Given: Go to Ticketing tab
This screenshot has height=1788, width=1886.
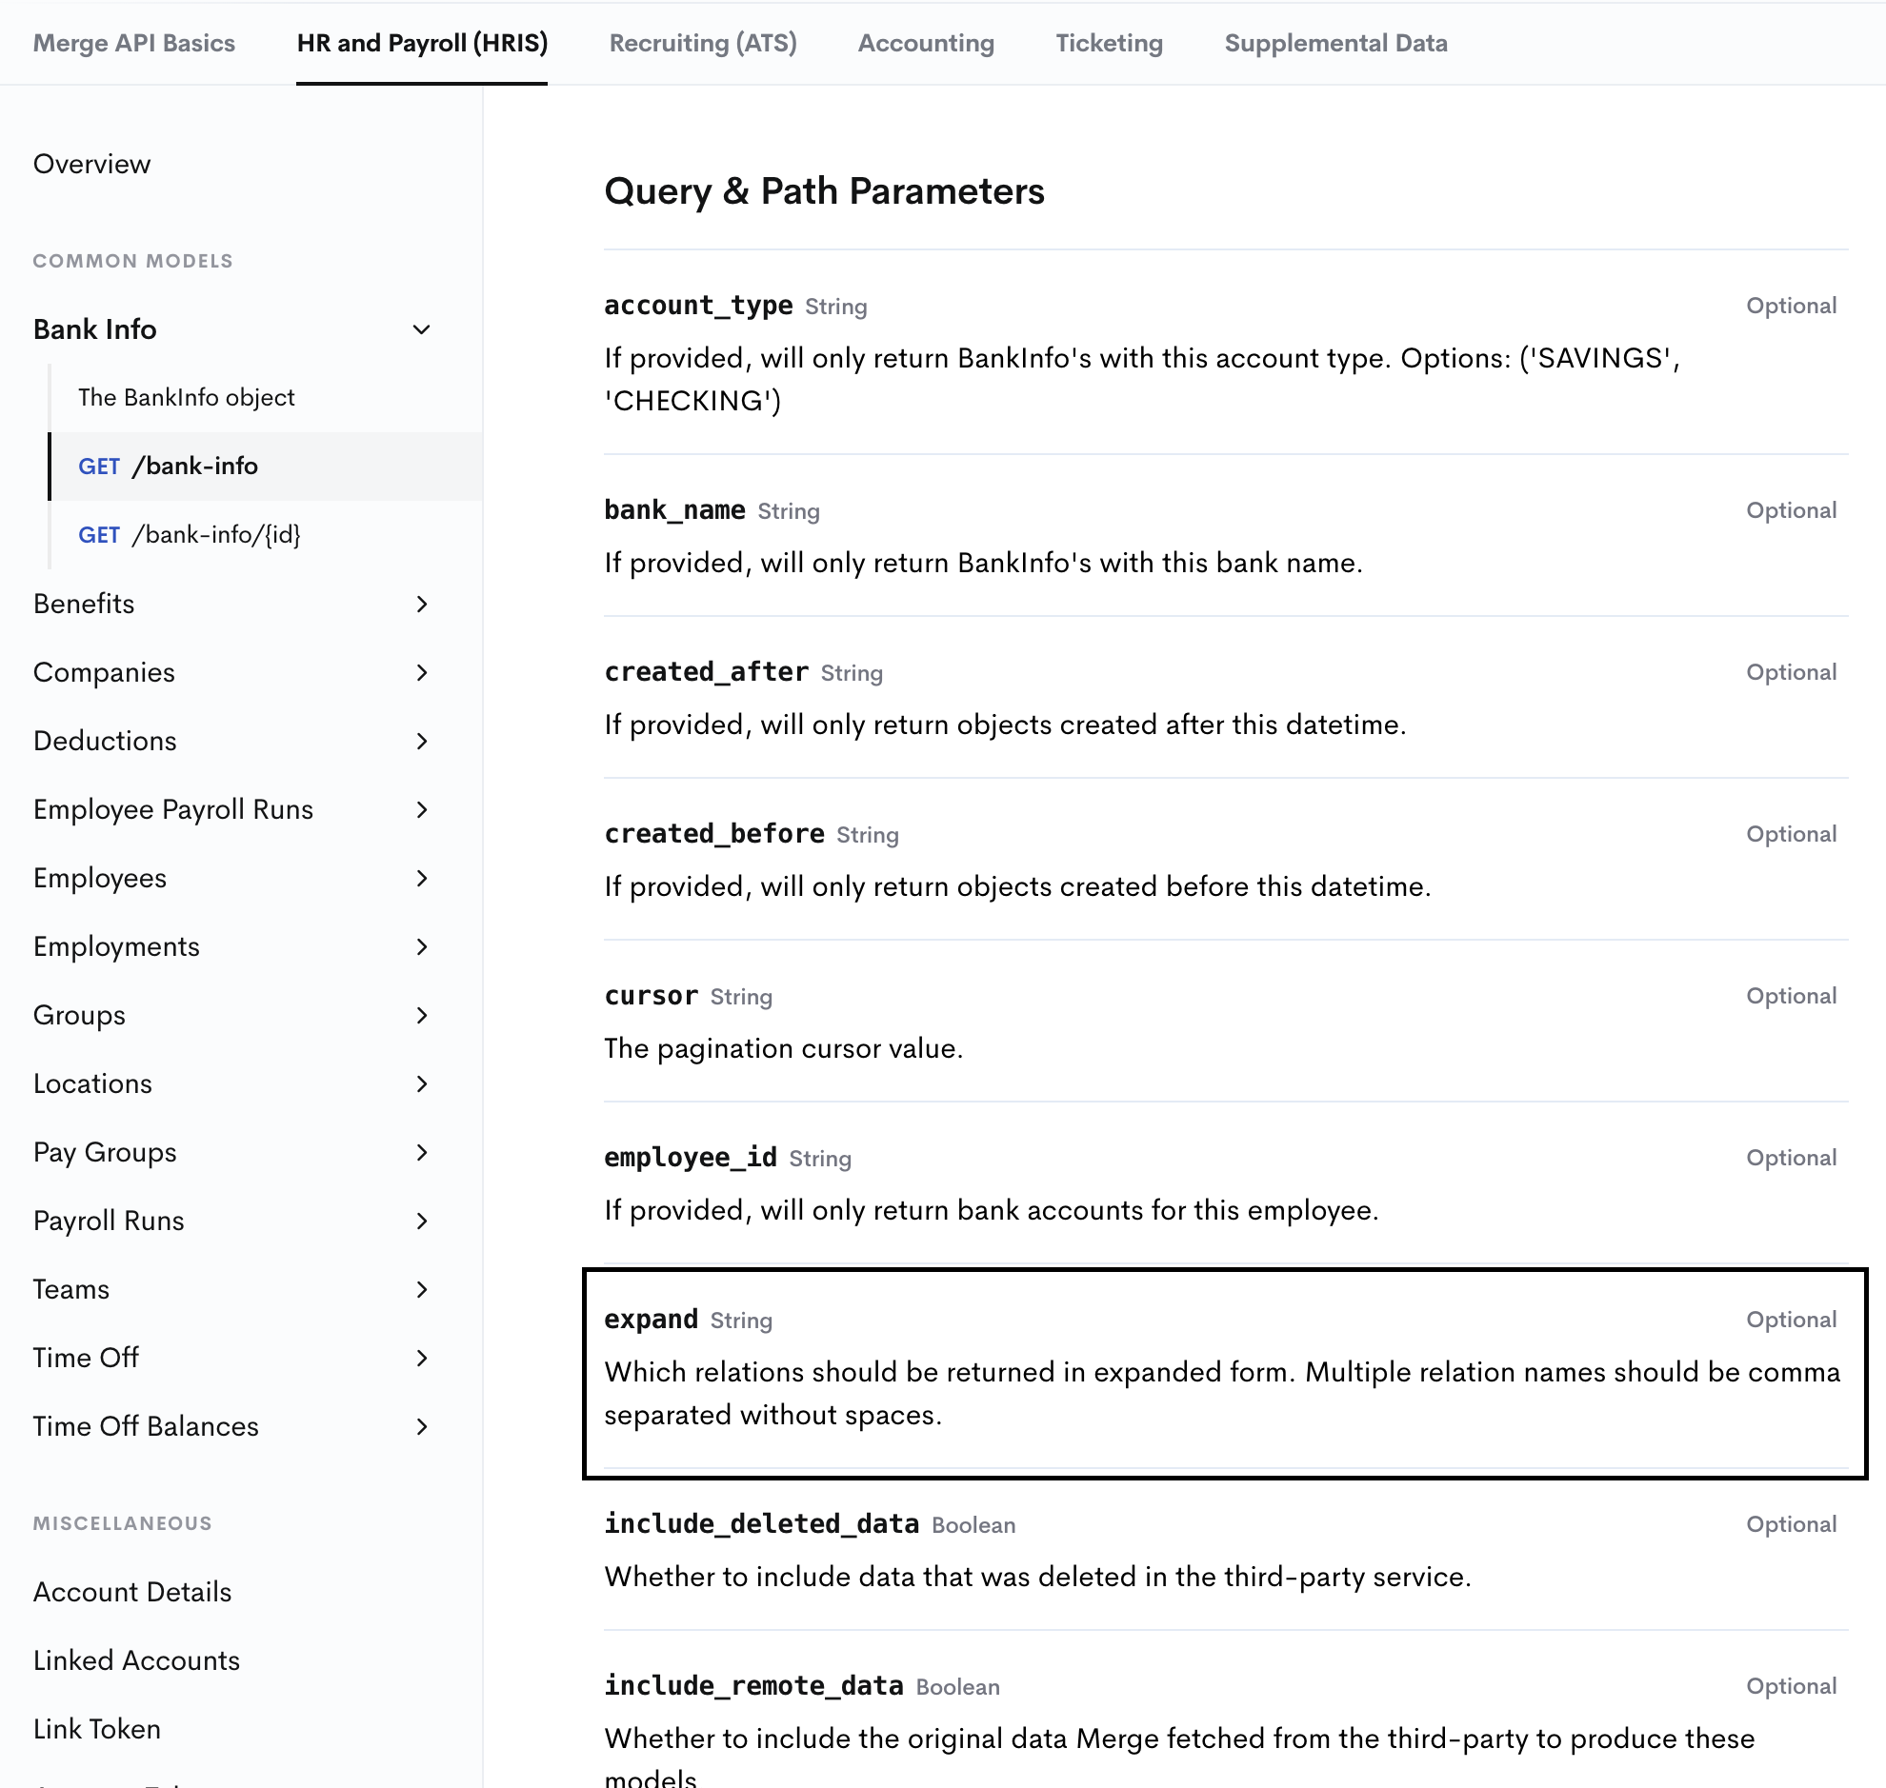Looking at the screenshot, I should [1108, 43].
